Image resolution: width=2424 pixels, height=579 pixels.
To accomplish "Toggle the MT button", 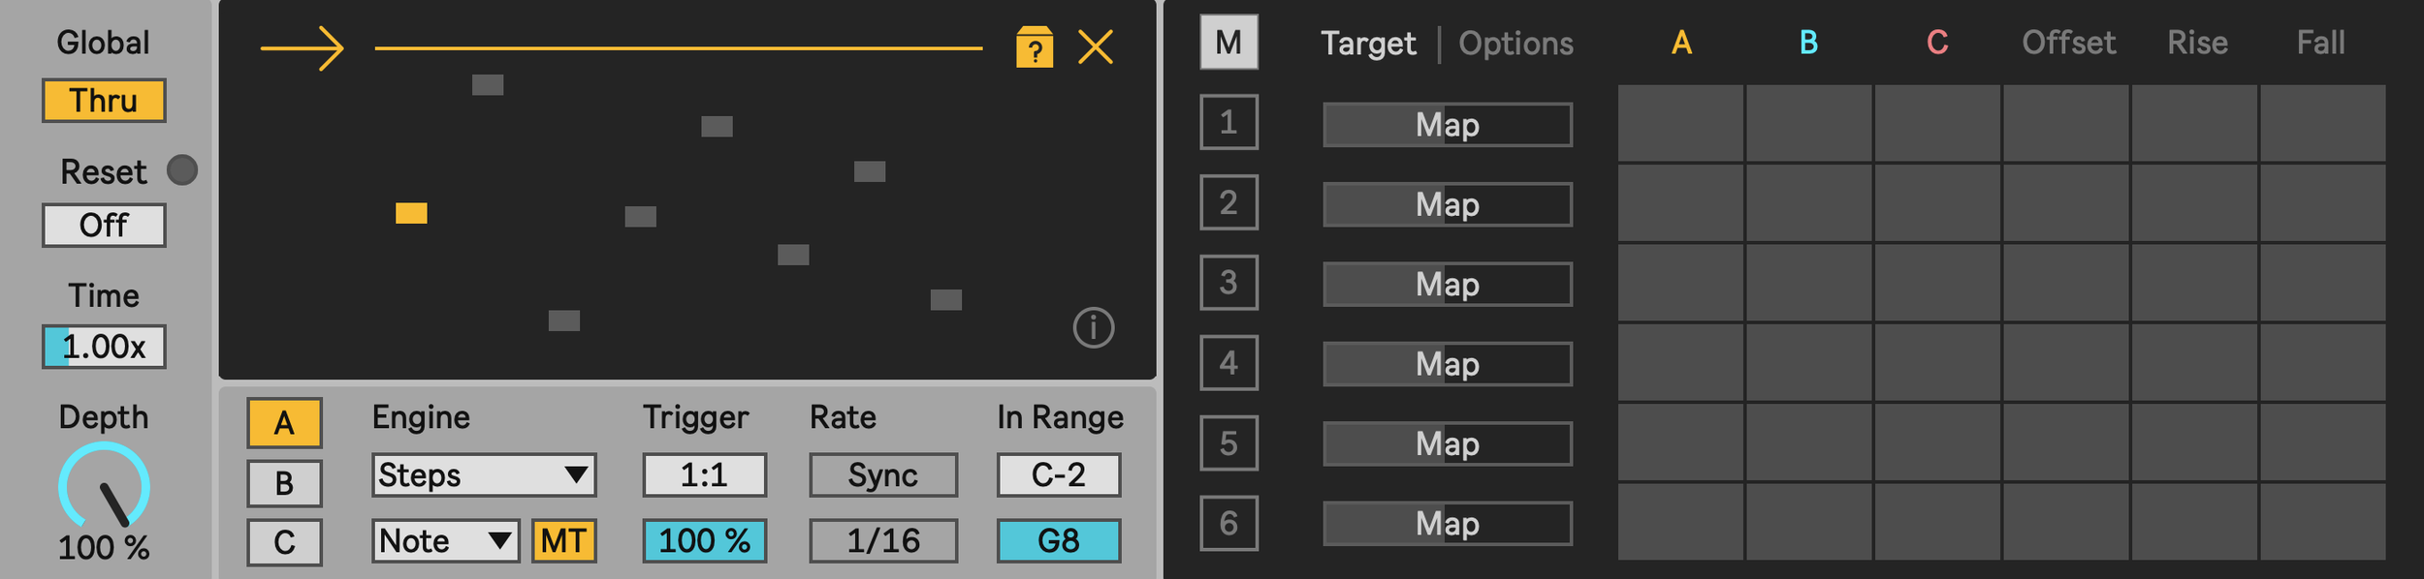I will (x=563, y=540).
